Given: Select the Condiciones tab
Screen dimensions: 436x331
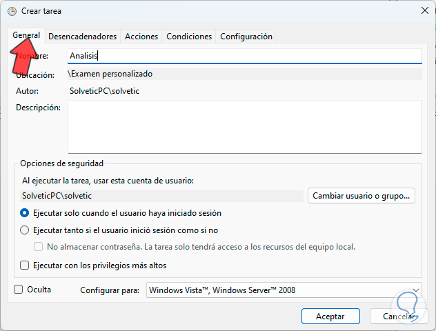Looking at the screenshot, I should pos(189,37).
